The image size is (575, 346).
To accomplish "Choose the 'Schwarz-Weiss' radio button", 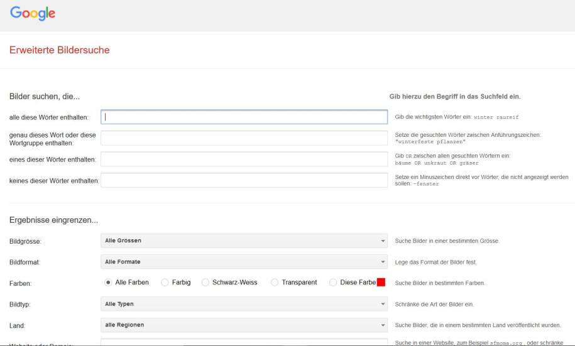I will coord(205,283).
